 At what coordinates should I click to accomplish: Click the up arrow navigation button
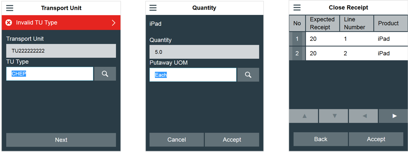304,116
